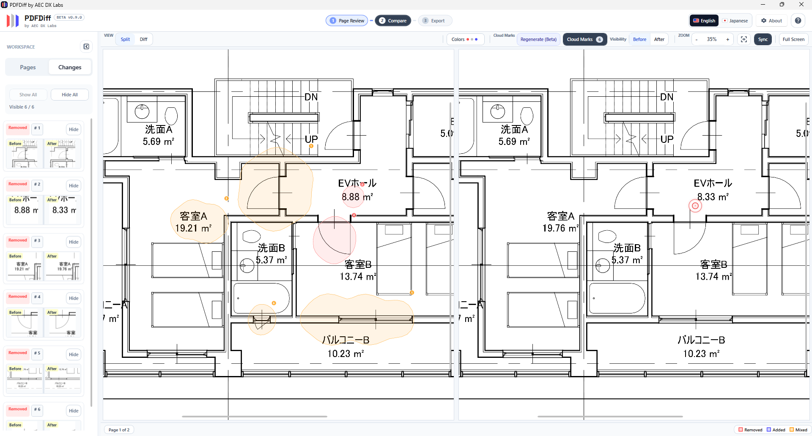This screenshot has width=812, height=436.
Task: Click the Removed legend icon in status bar
Action: [741, 430]
